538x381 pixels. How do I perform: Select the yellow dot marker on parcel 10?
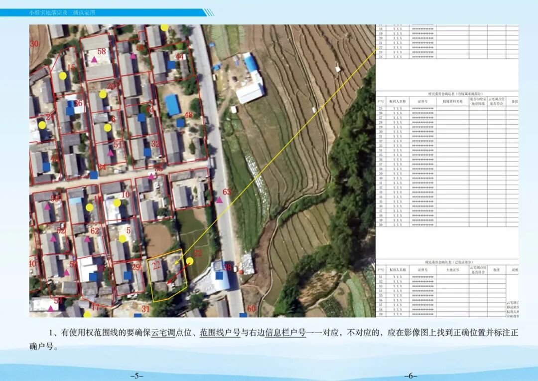(x=118, y=202)
